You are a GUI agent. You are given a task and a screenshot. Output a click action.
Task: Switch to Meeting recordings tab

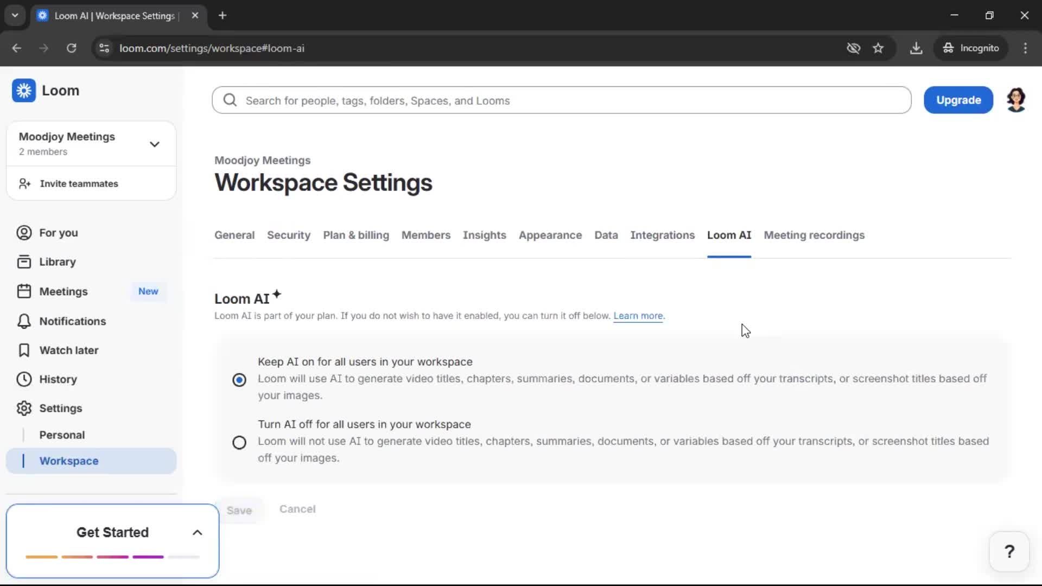[x=814, y=235]
